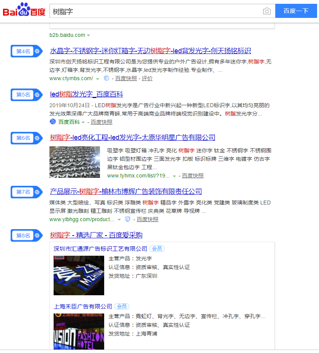Open the 水晶字-不锈钢字-迷你灯箱字 result title
Viewport: 319px width, 353px height.
(x=150, y=51)
